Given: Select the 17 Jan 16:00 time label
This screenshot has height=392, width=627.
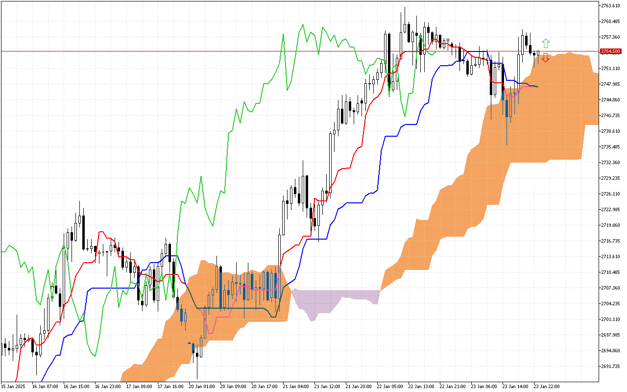Looking at the screenshot, I should point(170,387).
